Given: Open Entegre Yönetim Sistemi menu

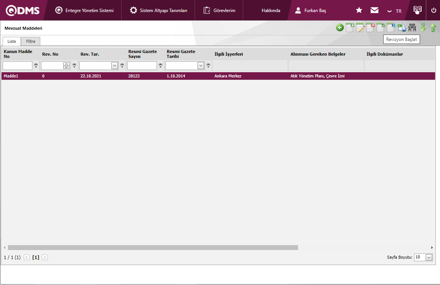Looking at the screenshot, I should click(x=84, y=11).
